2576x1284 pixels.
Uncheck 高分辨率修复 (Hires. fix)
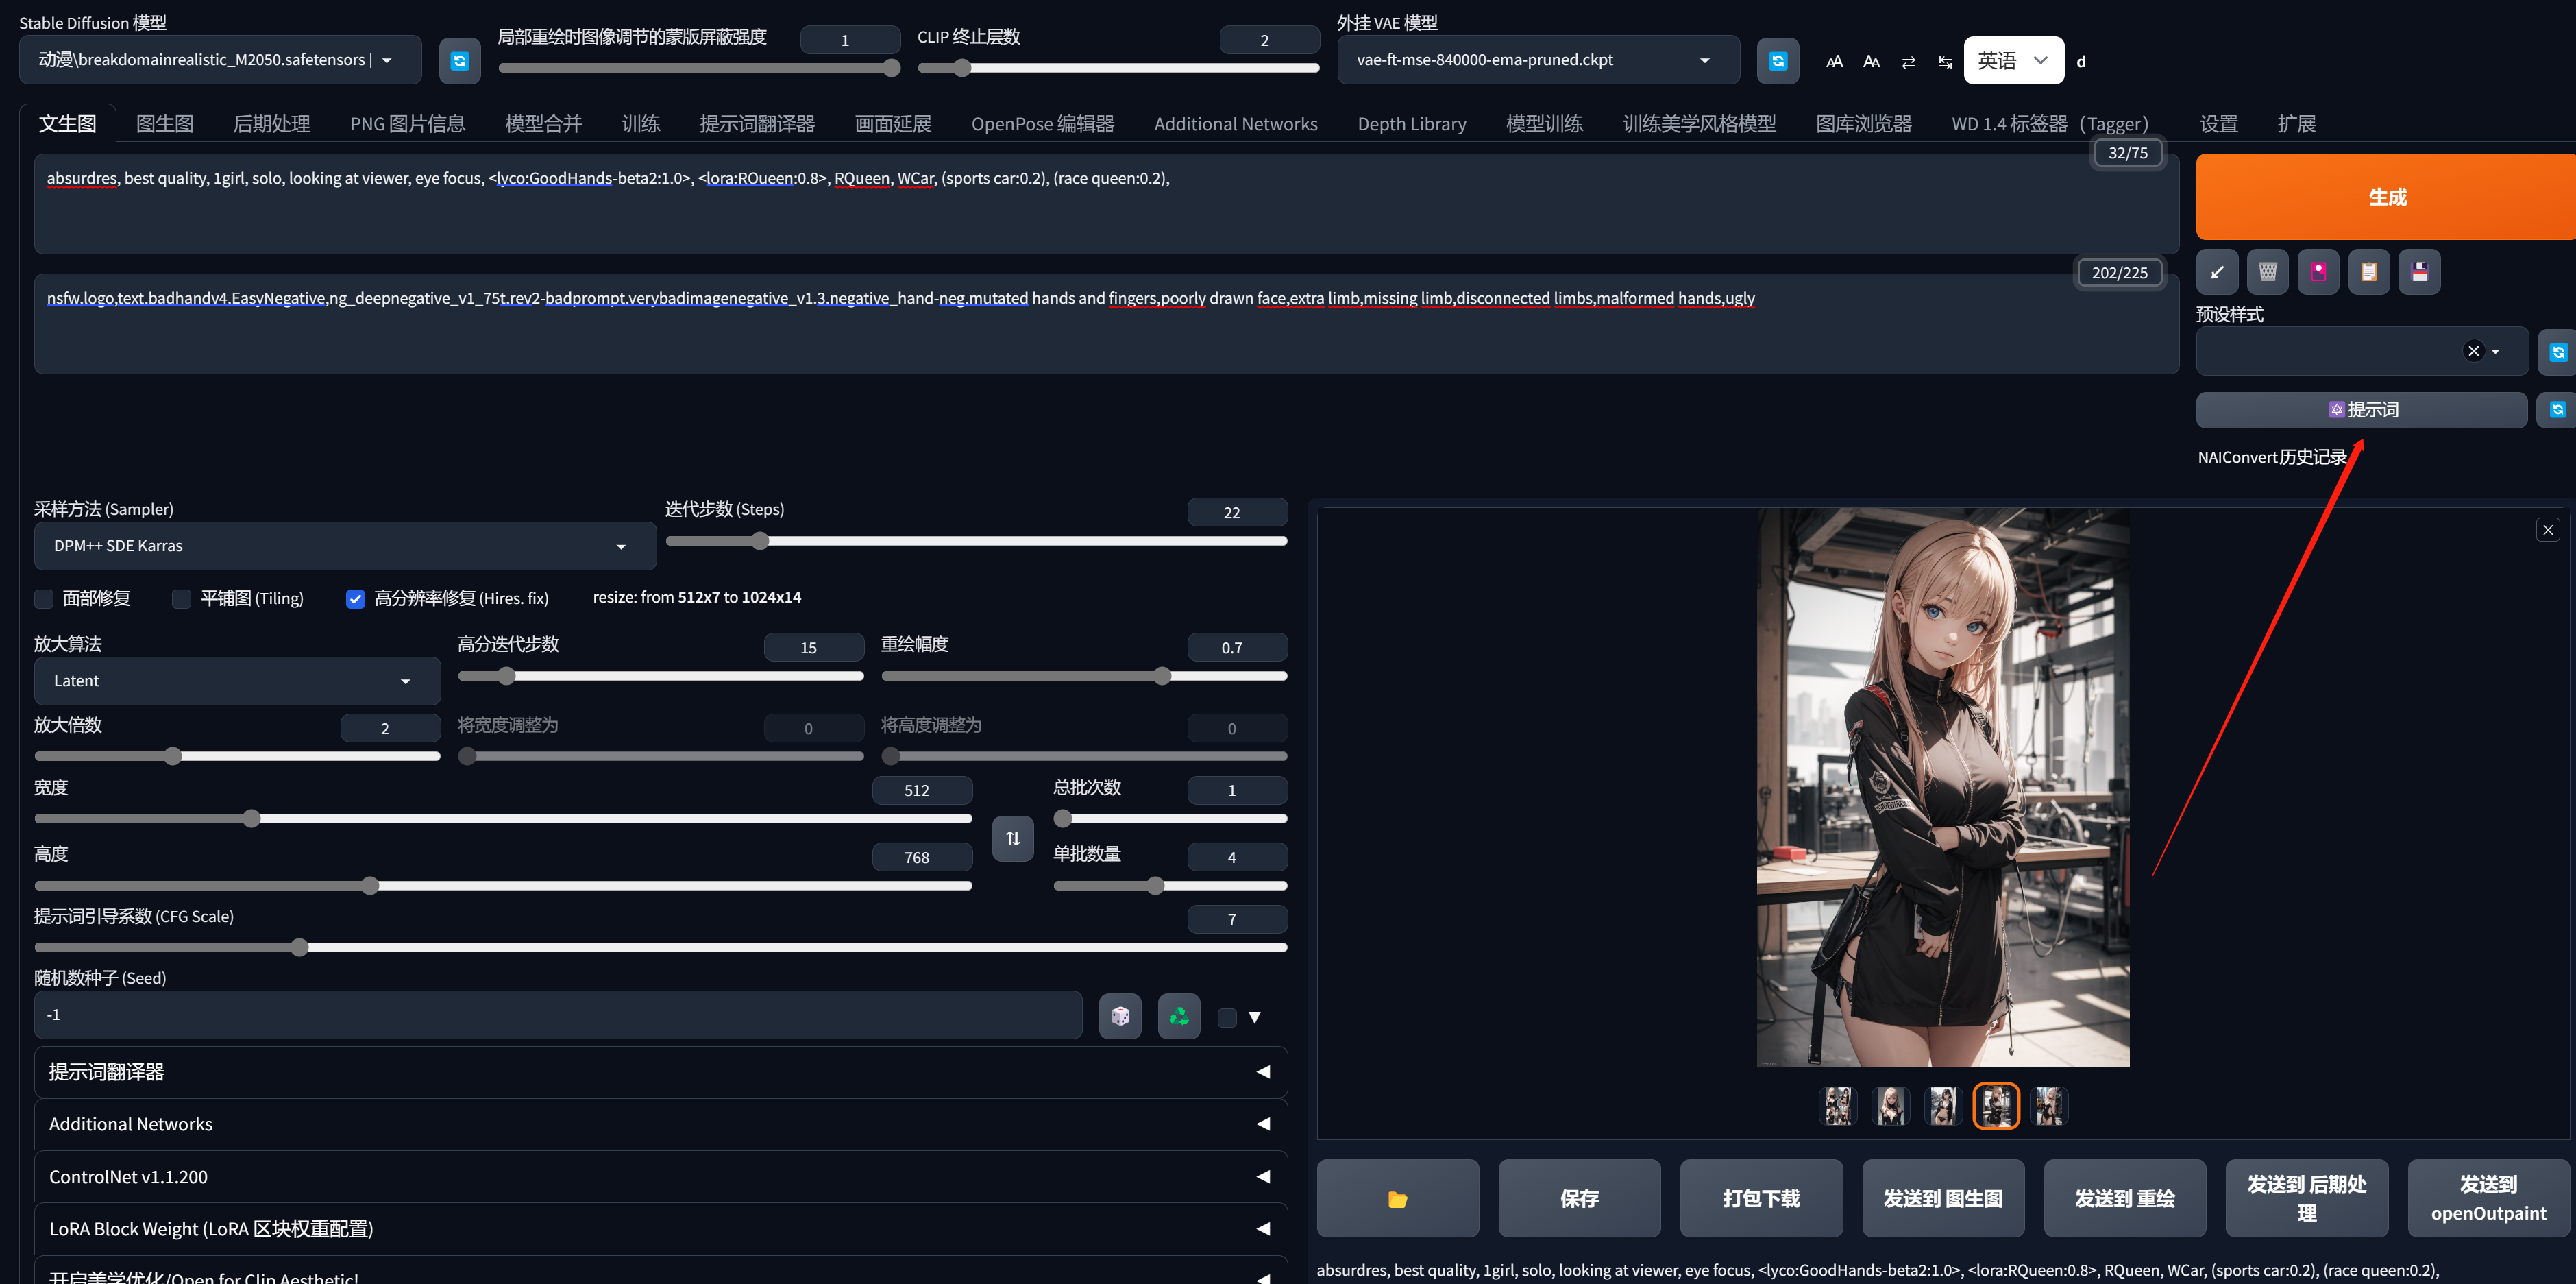pyautogui.click(x=355, y=599)
